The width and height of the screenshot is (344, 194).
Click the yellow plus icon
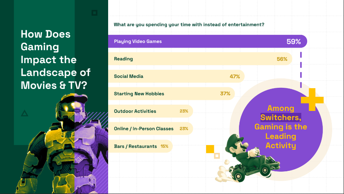[x=312, y=100]
